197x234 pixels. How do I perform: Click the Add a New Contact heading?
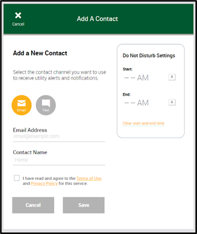40,53
